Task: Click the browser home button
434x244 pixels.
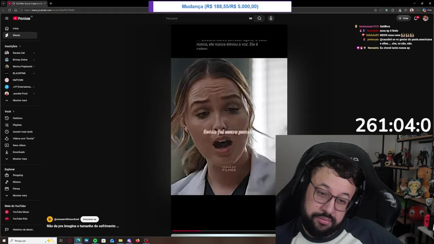Action: click(x=16, y=10)
